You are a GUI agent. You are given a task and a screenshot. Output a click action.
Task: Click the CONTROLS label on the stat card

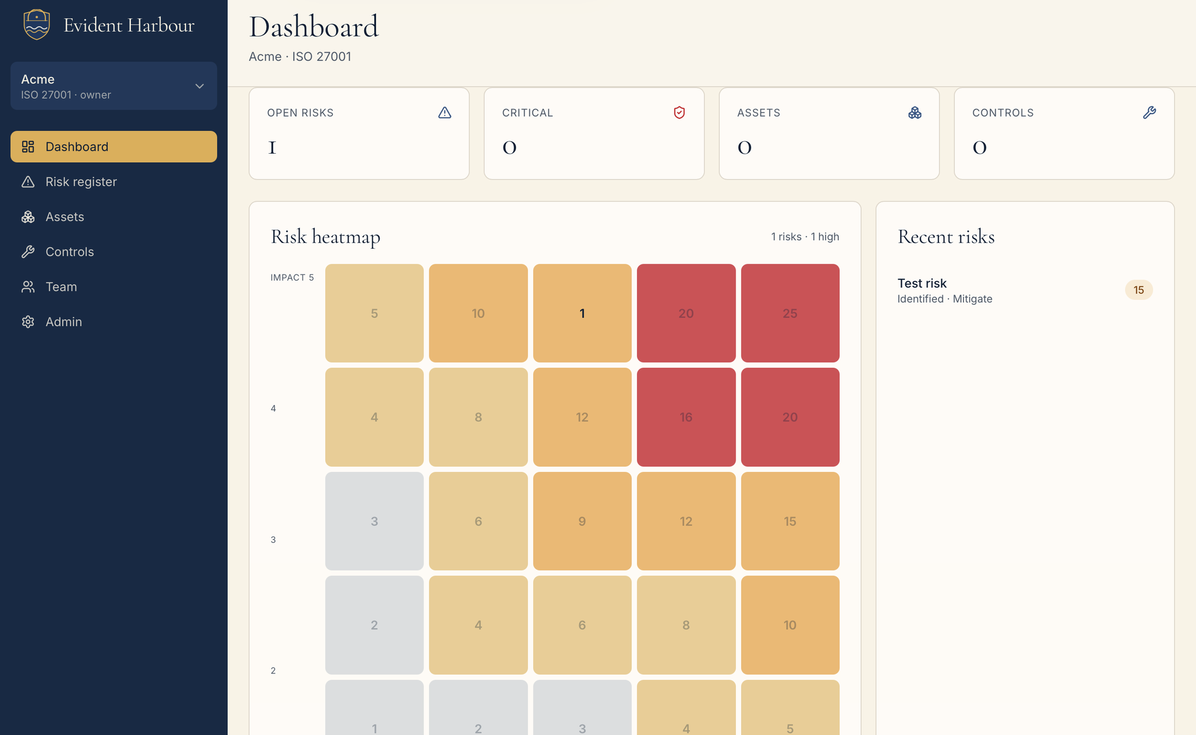pos(1003,113)
